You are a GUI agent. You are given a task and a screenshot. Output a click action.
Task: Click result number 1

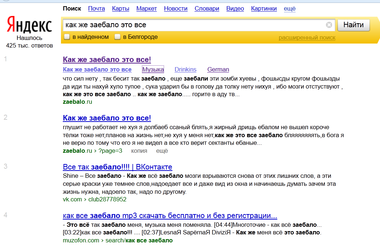pyautogui.click(x=5, y=59)
